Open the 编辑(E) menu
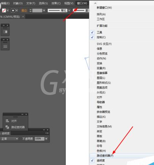Viewport: 154px width, 165px height. point(5,3)
